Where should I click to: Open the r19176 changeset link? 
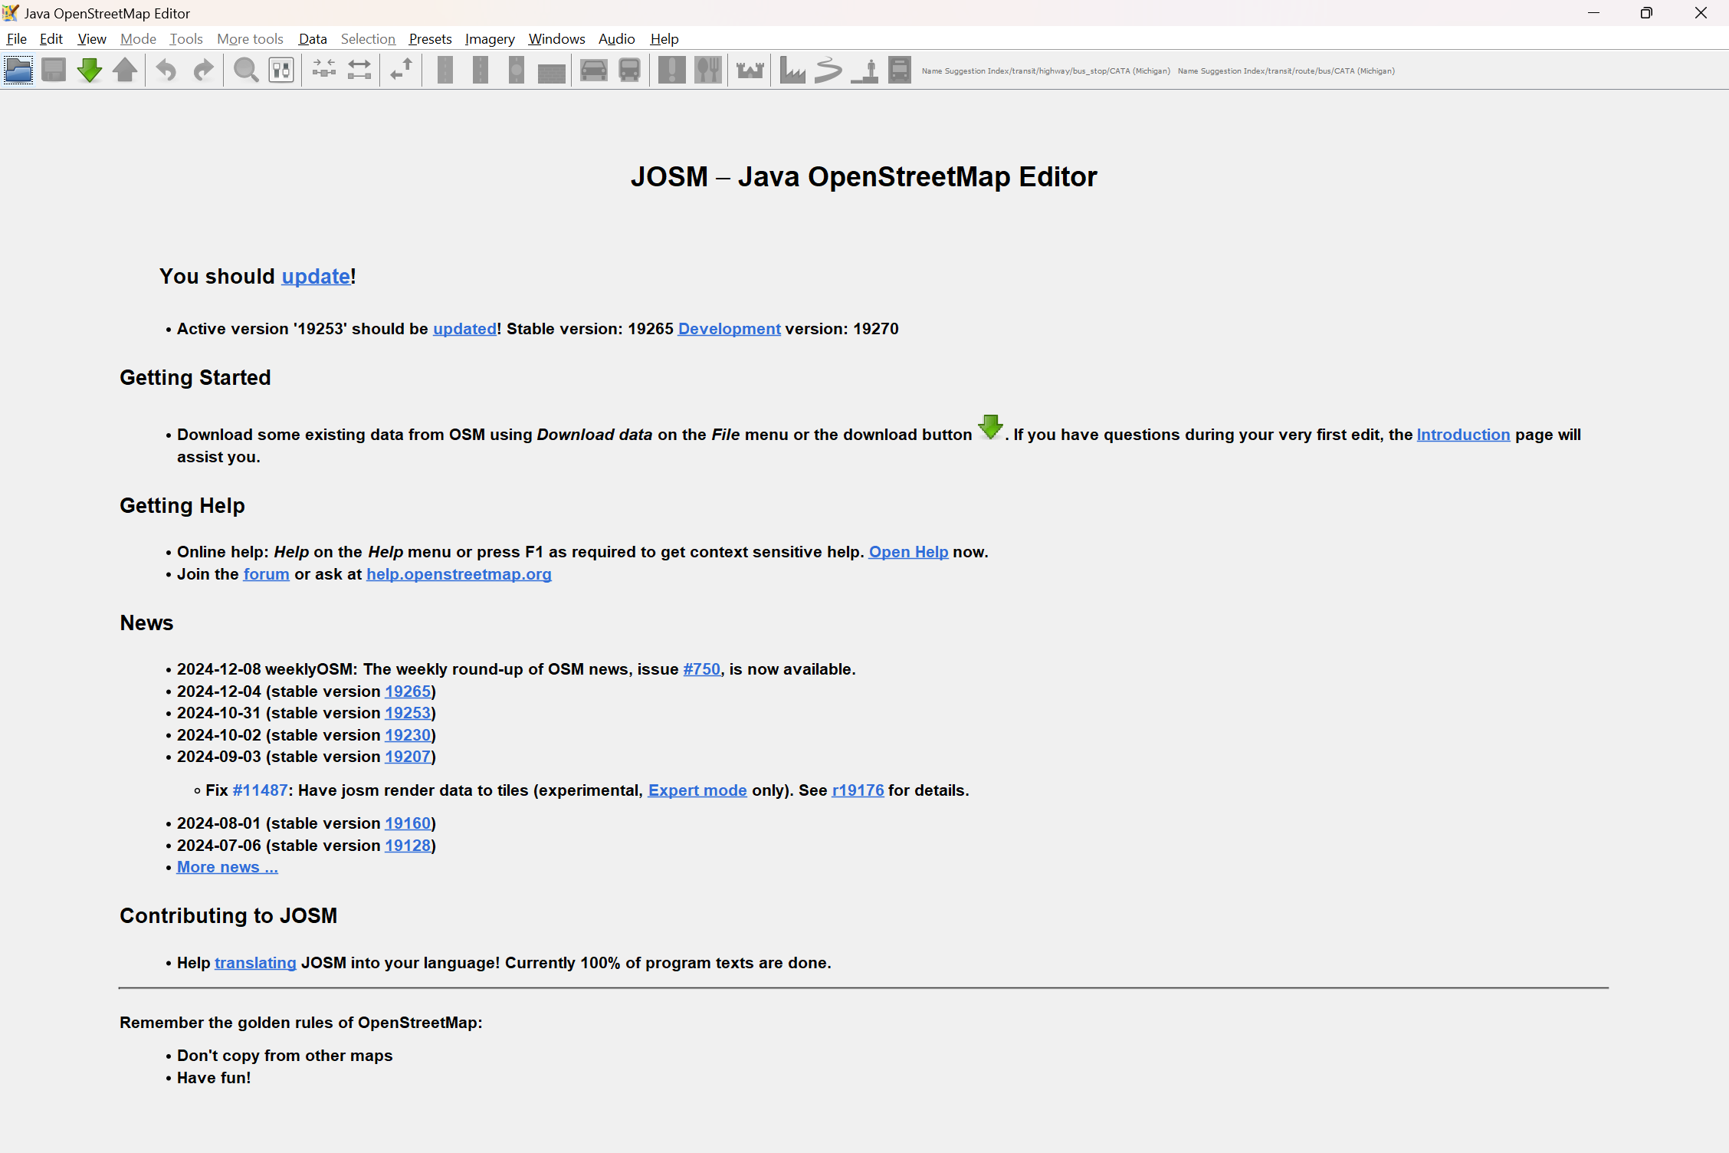click(858, 790)
